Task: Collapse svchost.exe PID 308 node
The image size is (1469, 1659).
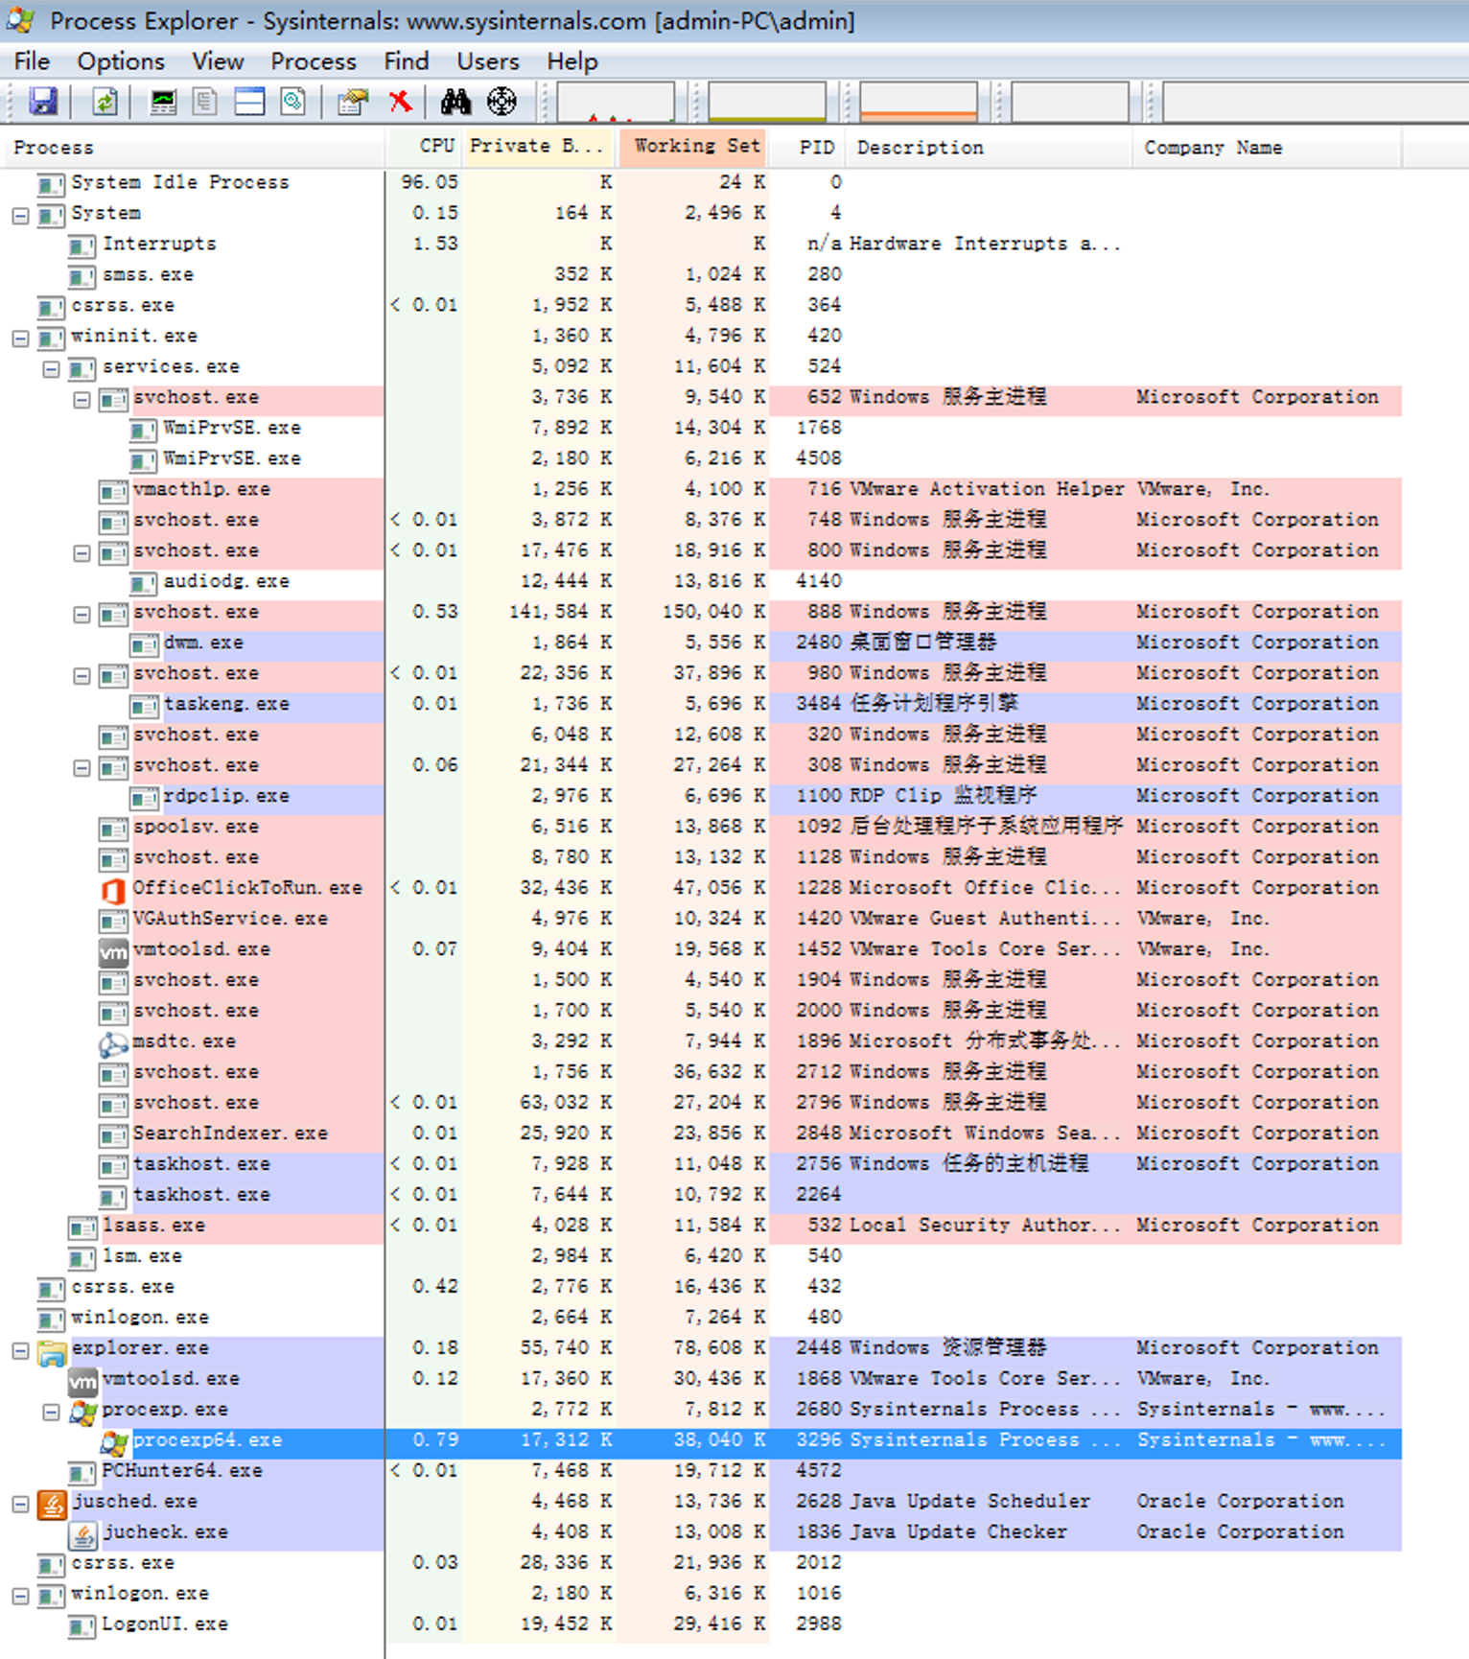Action: click(82, 767)
